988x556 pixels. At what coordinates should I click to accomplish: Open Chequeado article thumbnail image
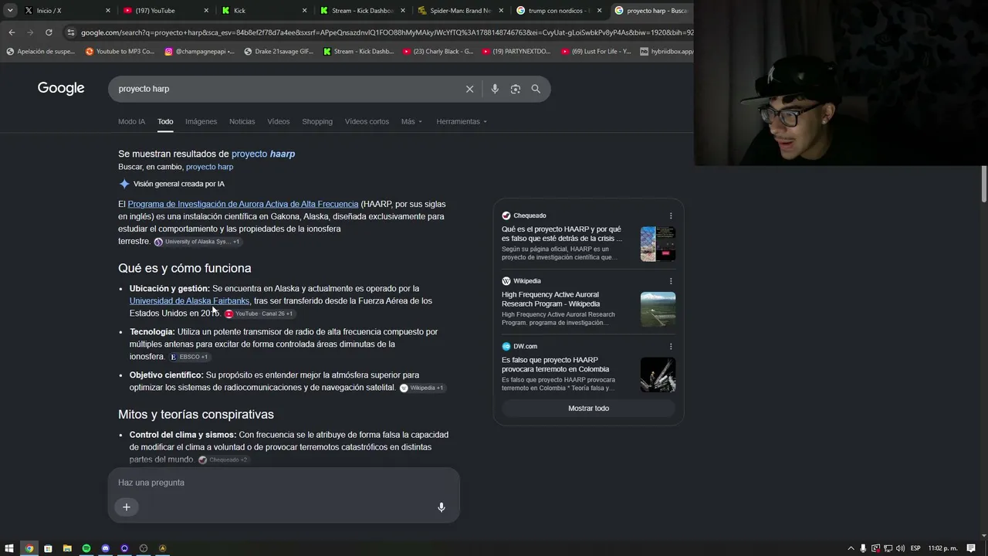[x=658, y=244]
